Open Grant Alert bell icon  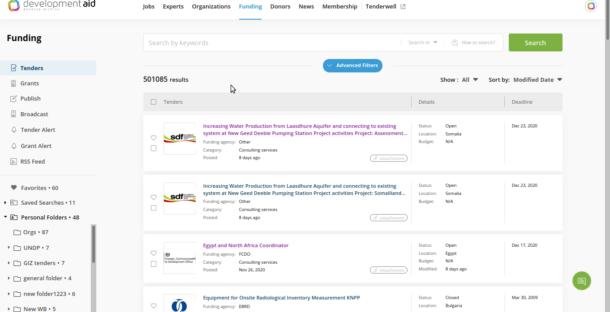(x=13, y=146)
